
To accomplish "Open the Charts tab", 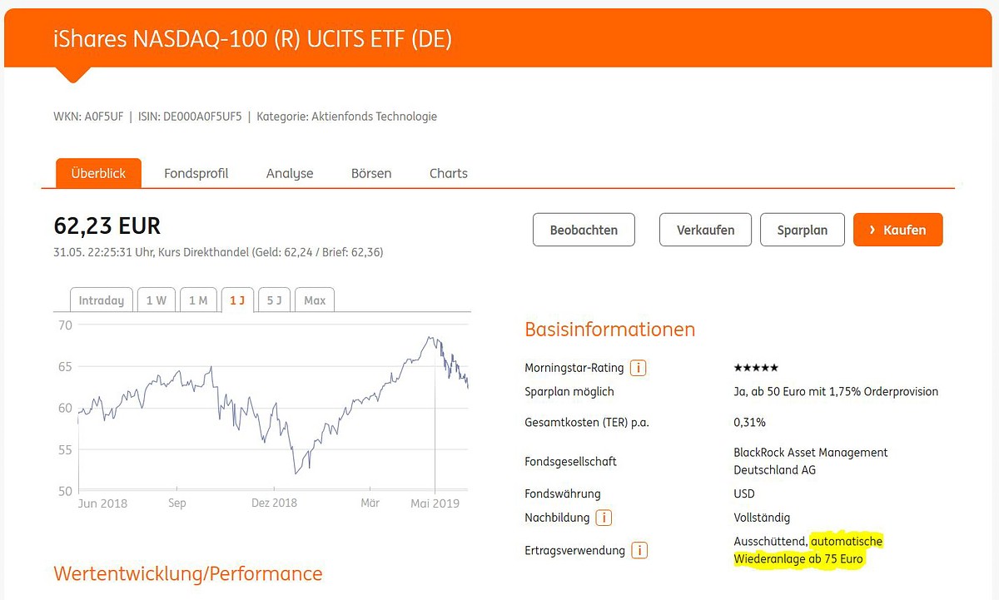I will 449,173.
